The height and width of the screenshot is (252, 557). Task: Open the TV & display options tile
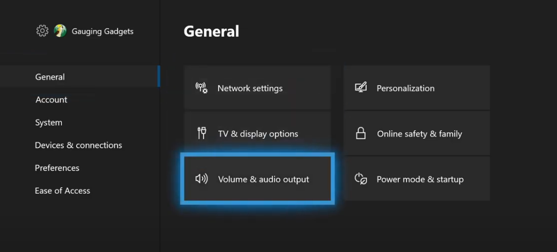(257, 134)
